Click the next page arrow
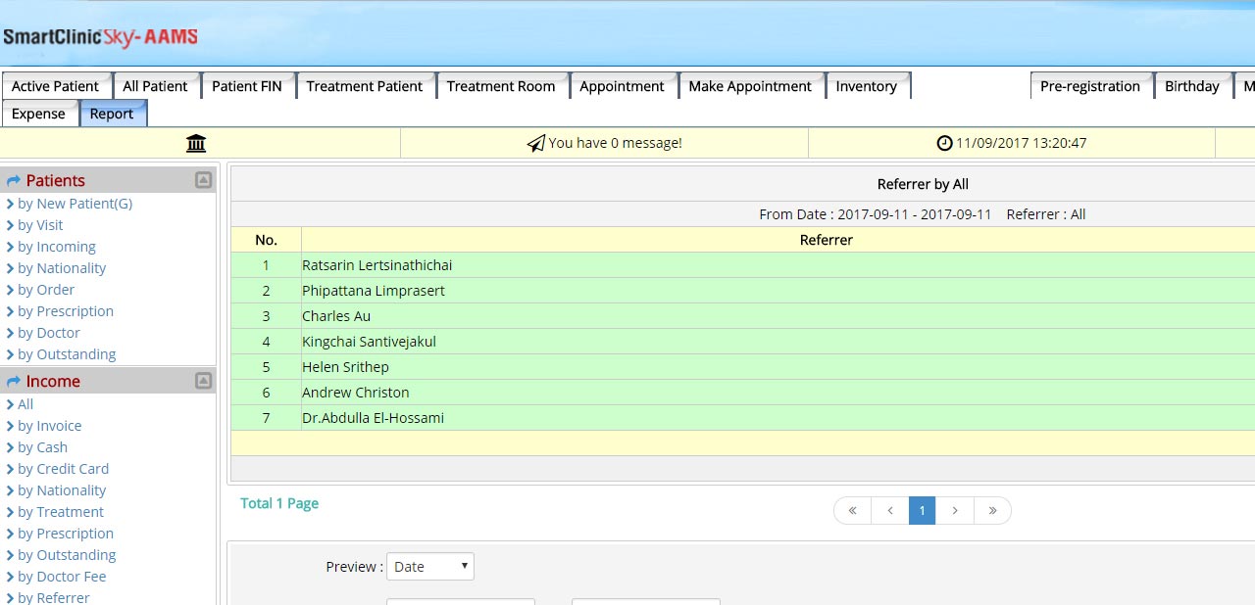Screen dimensions: 1255x605 coord(955,511)
